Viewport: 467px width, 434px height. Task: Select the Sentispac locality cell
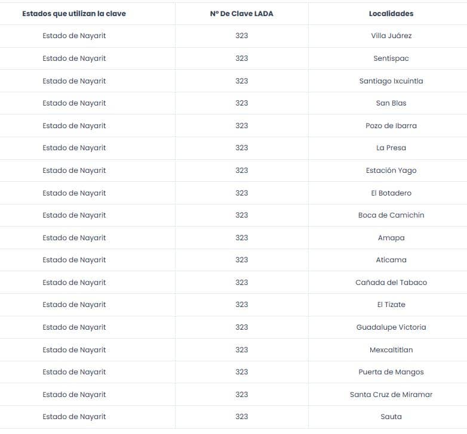[391, 58]
